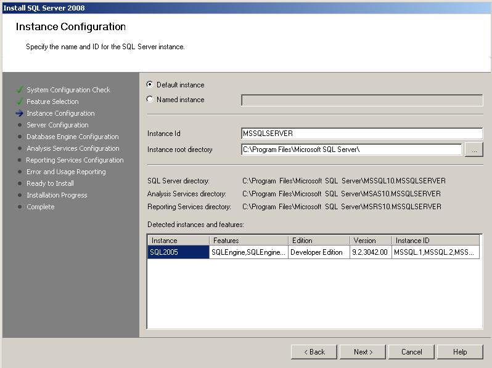
Task: Click the Instance root directory path field
Action: [x=351, y=150]
